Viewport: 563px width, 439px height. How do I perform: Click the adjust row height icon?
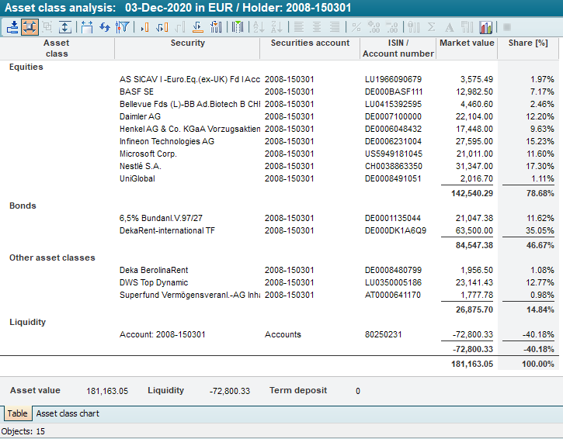click(66, 26)
